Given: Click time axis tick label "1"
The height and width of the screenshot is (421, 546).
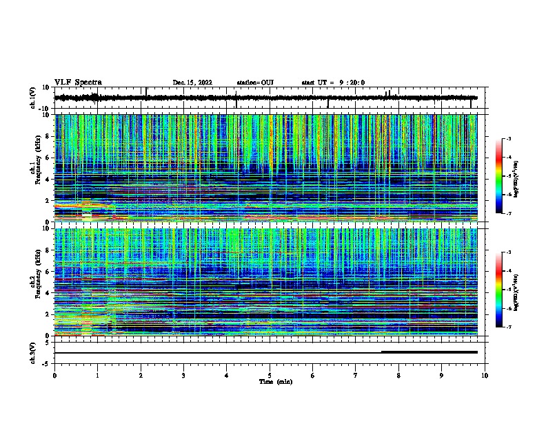Looking at the screenshot, I should [x=97, y=376].
